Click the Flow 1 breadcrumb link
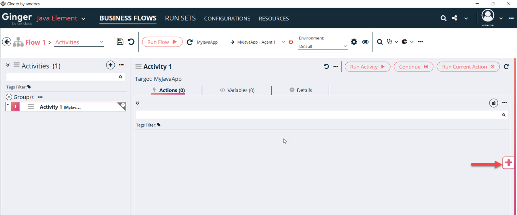The width and height of the screenshot is (517, 215). coord(35,42)
